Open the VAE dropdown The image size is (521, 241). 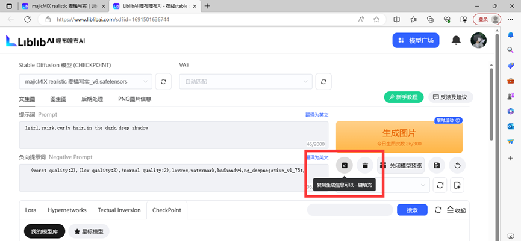(246, 82)
